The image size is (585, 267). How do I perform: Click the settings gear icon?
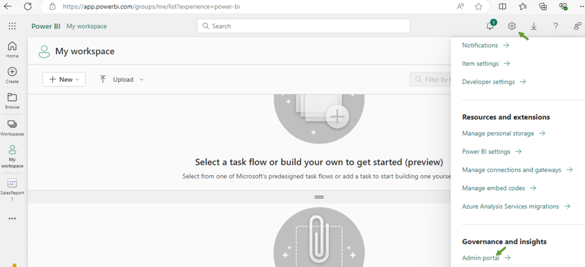511,26
